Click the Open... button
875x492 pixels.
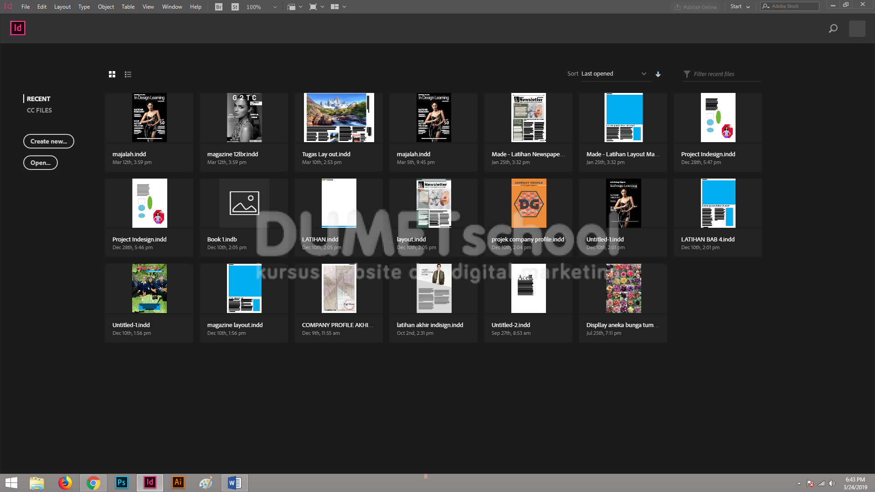tap(41, 163)
